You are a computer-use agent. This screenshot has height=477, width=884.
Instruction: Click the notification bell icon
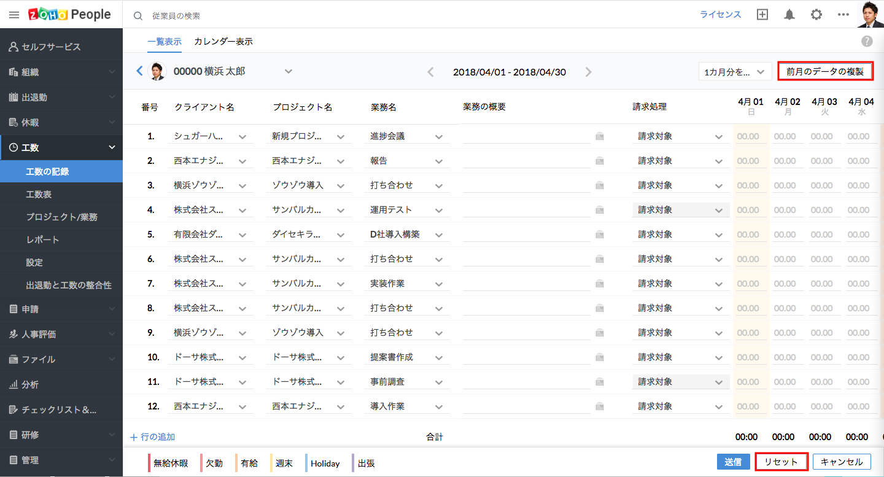tap(789, 15)
